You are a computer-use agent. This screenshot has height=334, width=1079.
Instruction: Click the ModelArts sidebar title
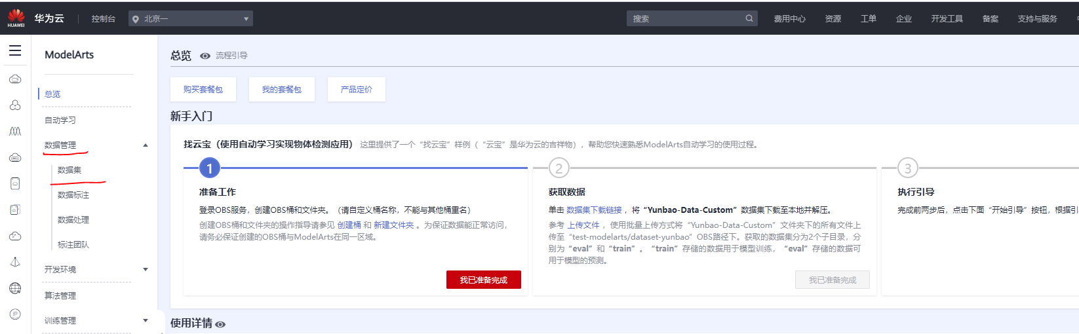(x=69, y=55)
